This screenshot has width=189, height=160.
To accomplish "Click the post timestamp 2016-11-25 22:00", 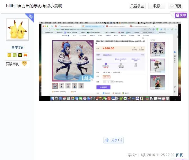I will pos(161,155).
